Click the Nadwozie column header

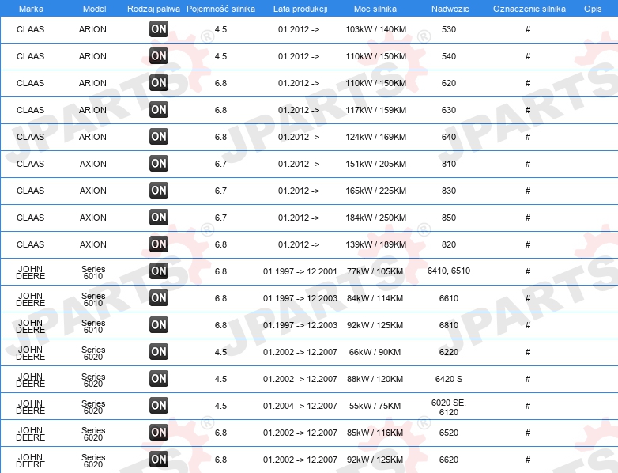(x=450, y=9)
